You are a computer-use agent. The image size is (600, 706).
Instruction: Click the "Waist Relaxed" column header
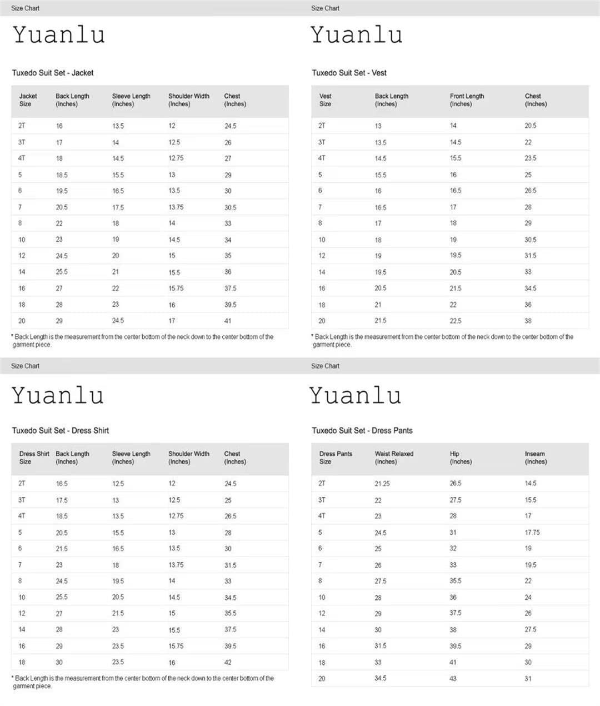point(394,458)
